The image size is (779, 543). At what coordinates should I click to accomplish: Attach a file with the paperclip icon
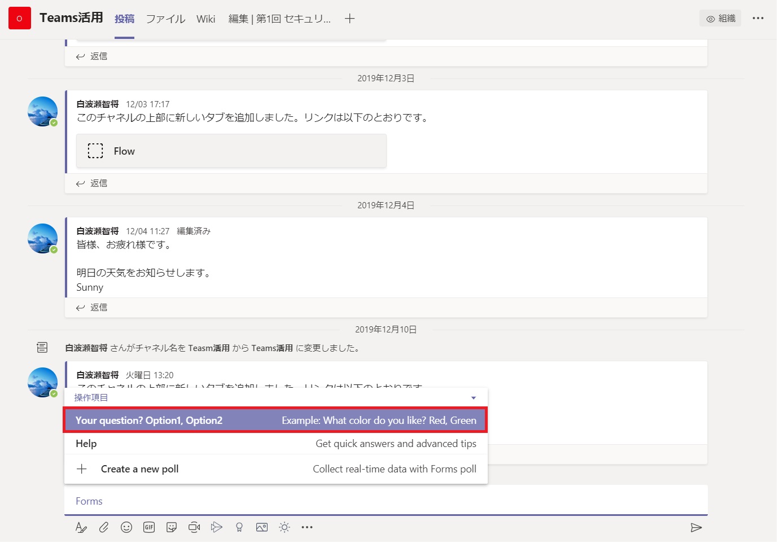[104, 528]
